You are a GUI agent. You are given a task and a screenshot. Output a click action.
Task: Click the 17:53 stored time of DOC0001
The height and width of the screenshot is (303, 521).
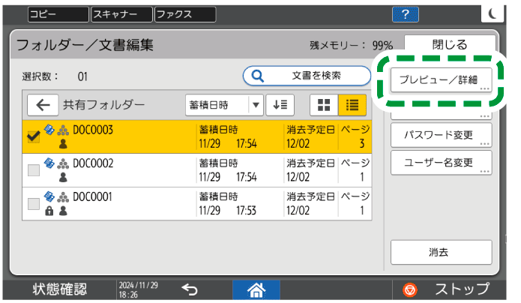(x=246, y=211)
